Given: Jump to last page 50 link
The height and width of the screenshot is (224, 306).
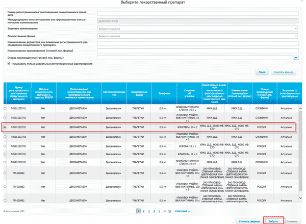Looking at the screenshot, I should 169,210.
